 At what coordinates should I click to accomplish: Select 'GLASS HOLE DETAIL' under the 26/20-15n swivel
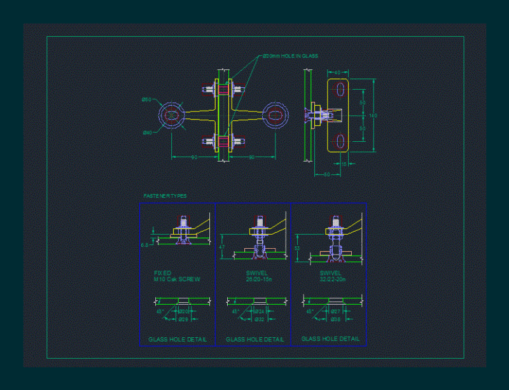255,340
